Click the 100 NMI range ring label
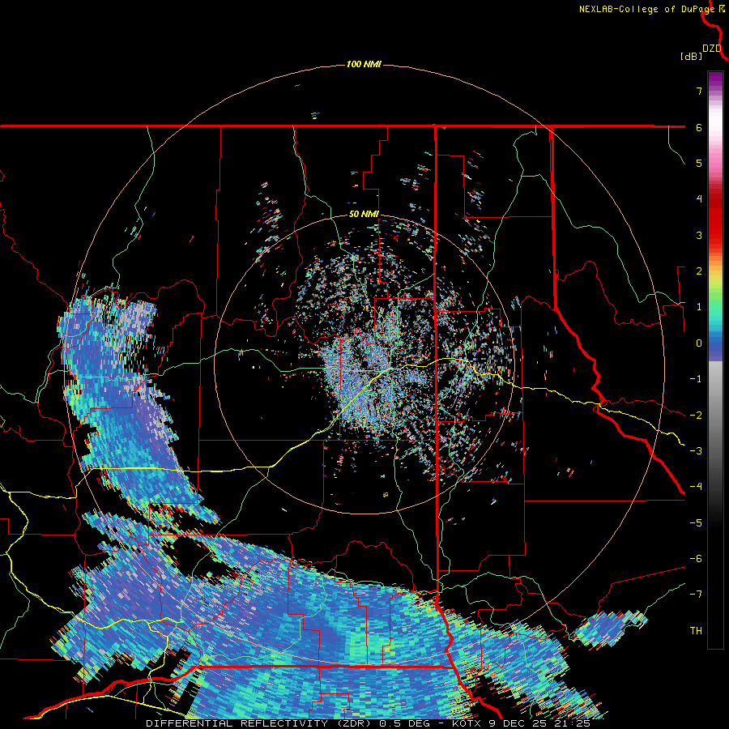The height and width of the screenshot is (729, 729). tap(364, 64)
